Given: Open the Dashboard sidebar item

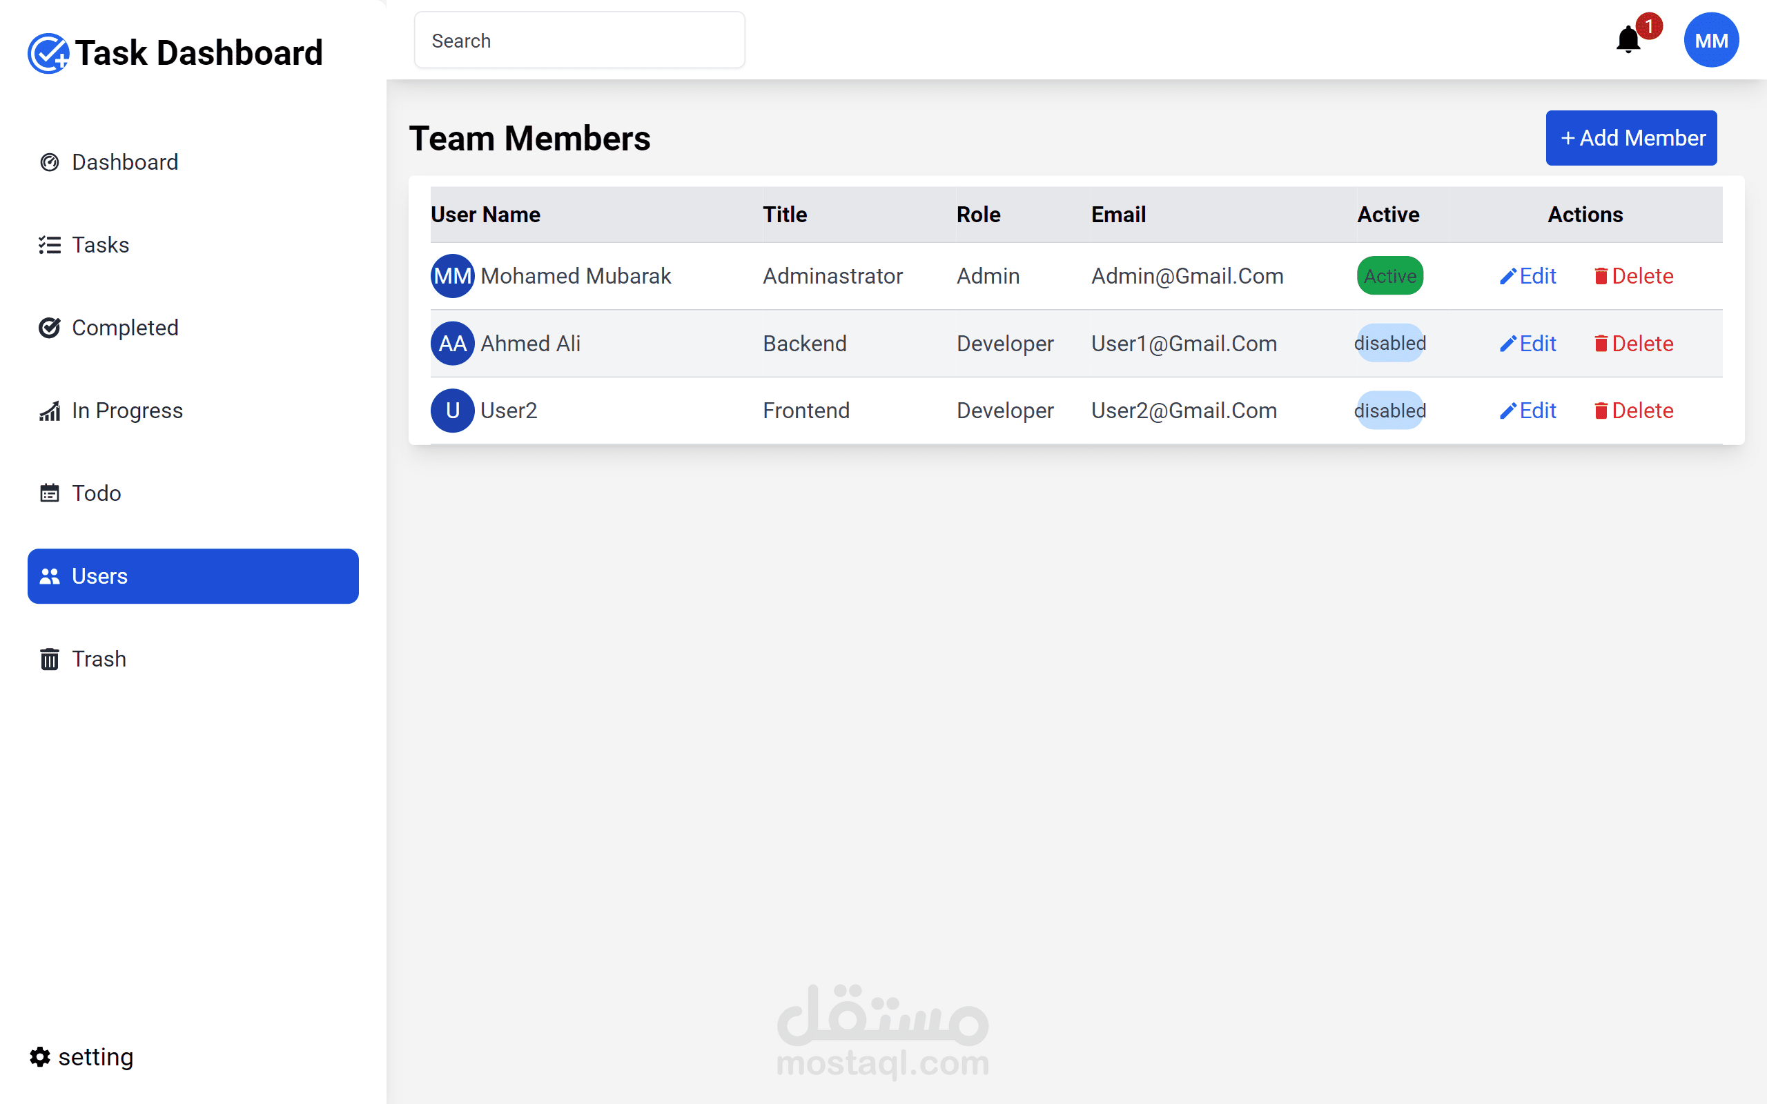Looking at the screenshot, I should [x=124, y=162].
